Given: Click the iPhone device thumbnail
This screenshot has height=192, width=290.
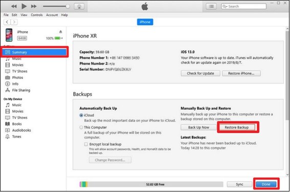Looking at the screenshot, I should point(9,35).
